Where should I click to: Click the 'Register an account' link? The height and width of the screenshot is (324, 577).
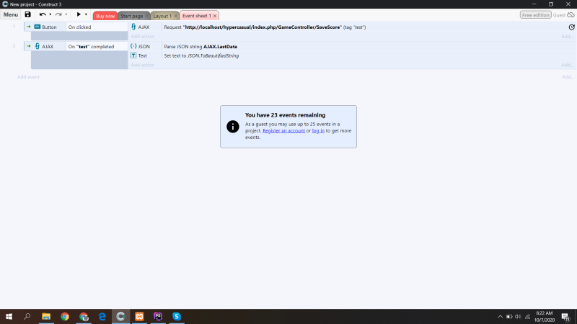pos(283,131)
